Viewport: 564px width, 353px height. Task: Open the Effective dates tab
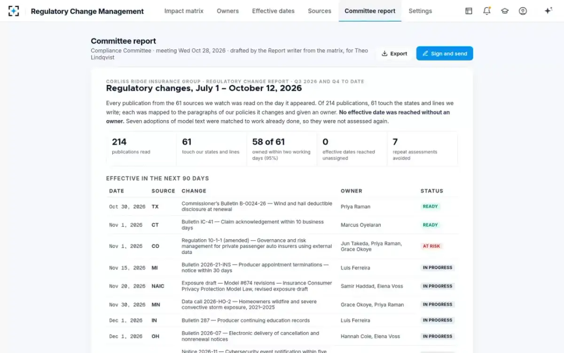click(x=273, y=11)
